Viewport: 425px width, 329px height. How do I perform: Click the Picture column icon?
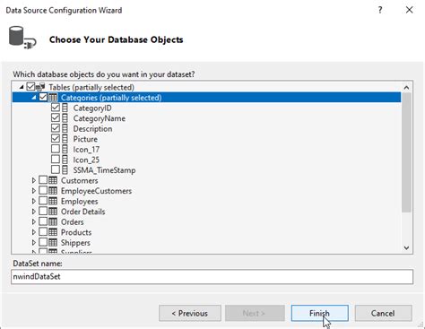point(65,139)
